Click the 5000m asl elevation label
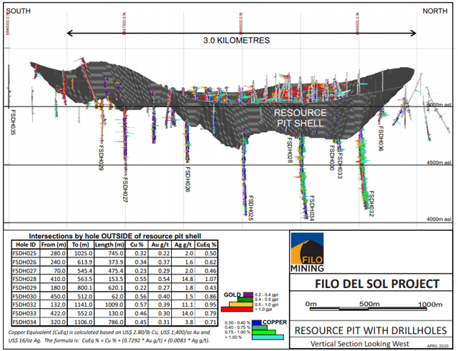The width and height of the screenshot is (458, 351). [x=437, y=105]
